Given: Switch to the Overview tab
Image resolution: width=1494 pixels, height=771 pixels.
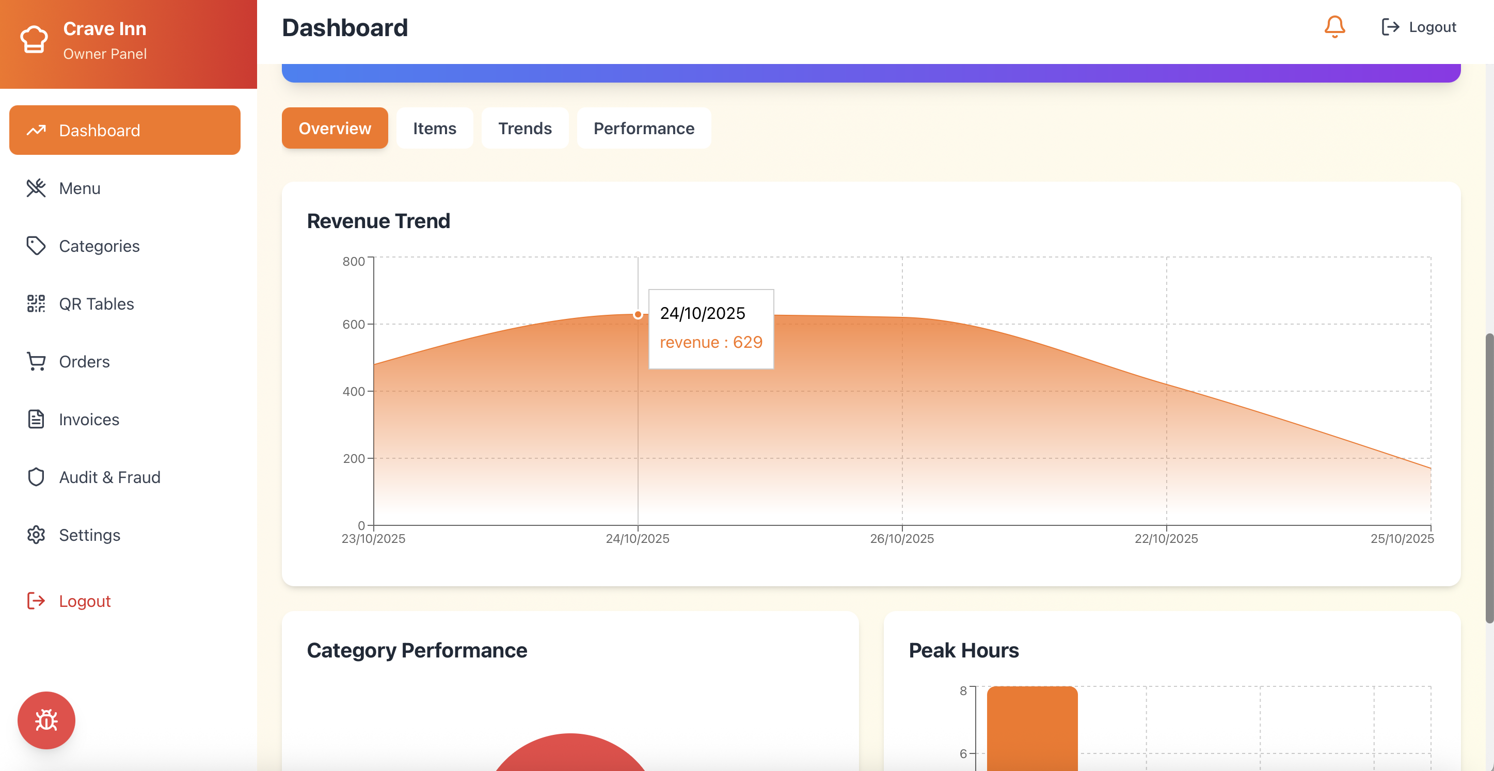Looking at the screenshot, I should (x=335, y=127).
